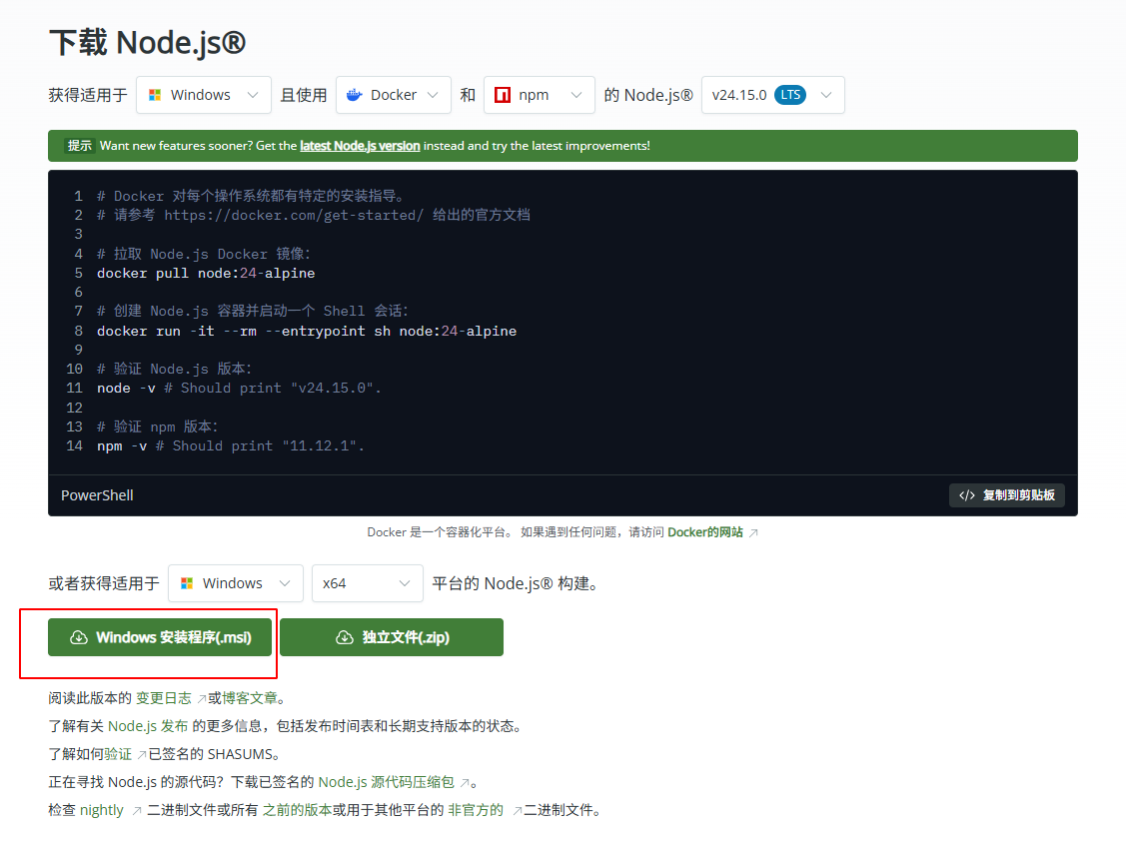Open the 非官方的 unofficial builds link
This screenshot has width=1126, height=842.
(x=476, y=810)
